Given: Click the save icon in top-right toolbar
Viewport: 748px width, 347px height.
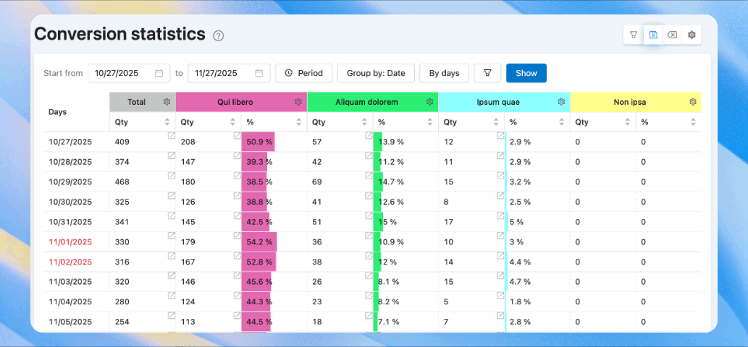Looking at the screenshot, I should [653, 35].
